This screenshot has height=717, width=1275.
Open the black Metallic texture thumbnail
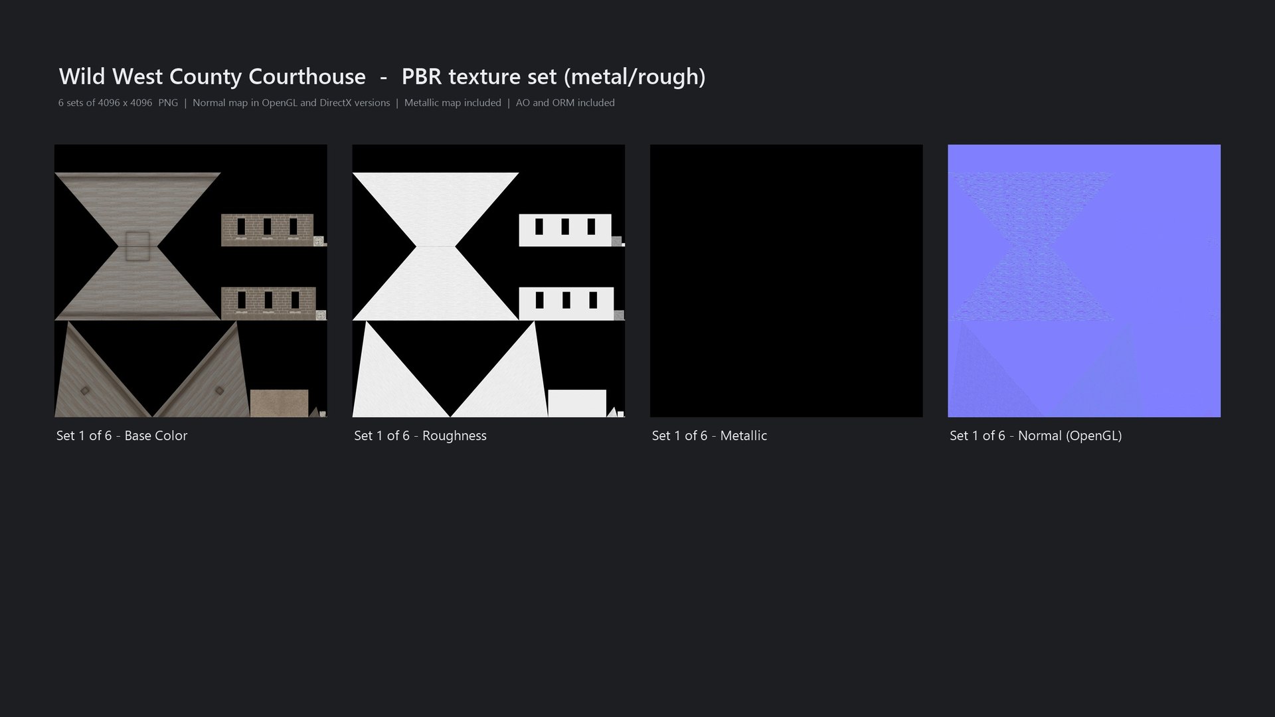click(x=786, y=281)
